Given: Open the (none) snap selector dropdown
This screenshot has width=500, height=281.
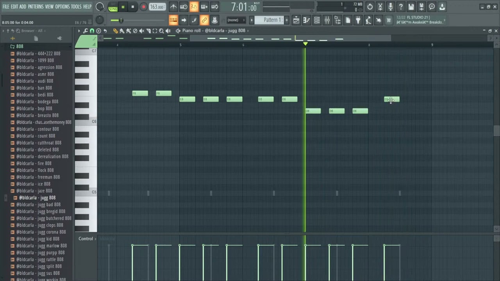Looking at the screenshot, I should click(x=236, y=20).
